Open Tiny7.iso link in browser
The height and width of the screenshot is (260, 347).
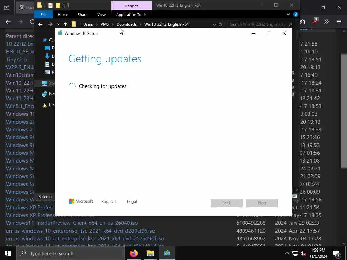click(x=16, y=60)
